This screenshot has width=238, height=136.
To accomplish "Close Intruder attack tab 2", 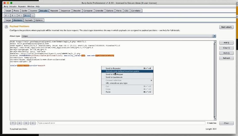I will (x=8, y=15).
